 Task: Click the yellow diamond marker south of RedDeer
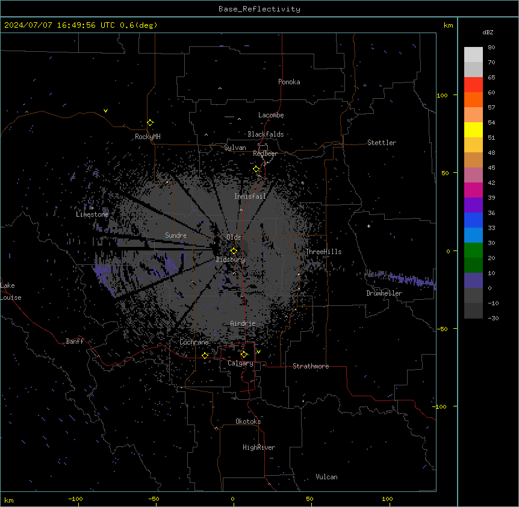click(x=256, y=169)
